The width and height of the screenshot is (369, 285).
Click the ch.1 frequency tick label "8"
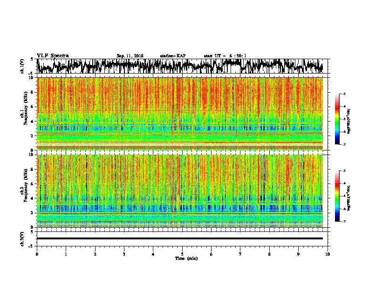click(x=32, y=92)
